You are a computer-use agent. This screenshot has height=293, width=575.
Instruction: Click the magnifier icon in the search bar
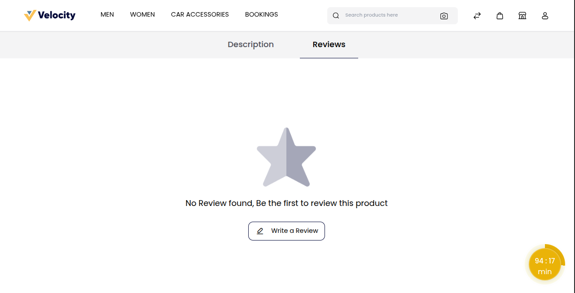point(336,15)
